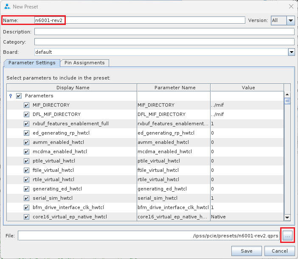Select the Parameter Settings tab
Screen dimensions: 298x259
tap(32, 63)
